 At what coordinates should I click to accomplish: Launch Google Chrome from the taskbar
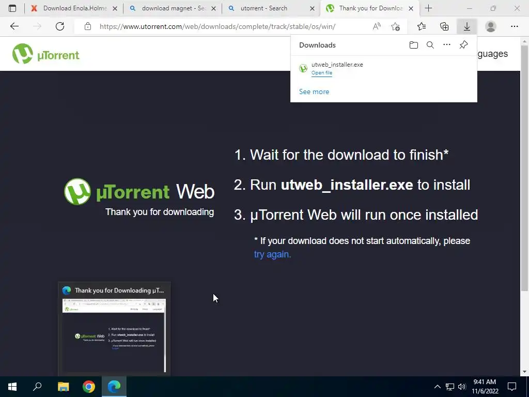(x=89, y=387)
